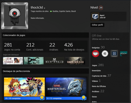Click the Editar perfil button
This screenshot has height=103, width=131.
coord(97,25)
